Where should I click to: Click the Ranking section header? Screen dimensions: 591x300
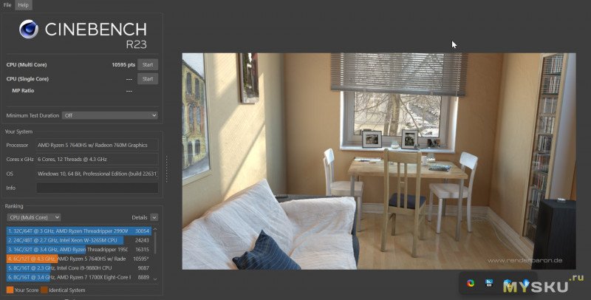coord(14,206)
